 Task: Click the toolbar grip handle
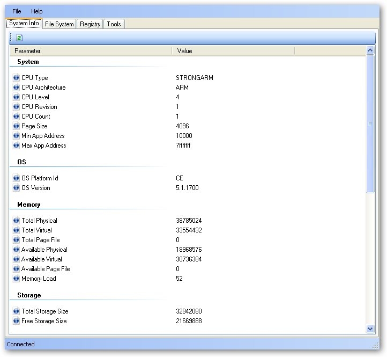pos(11,38)
